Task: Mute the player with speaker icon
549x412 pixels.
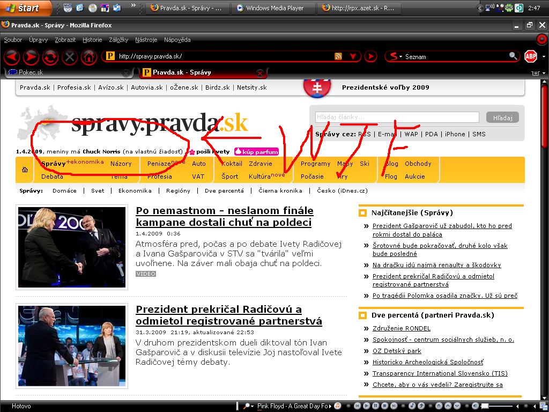Action: coord(476,406)
